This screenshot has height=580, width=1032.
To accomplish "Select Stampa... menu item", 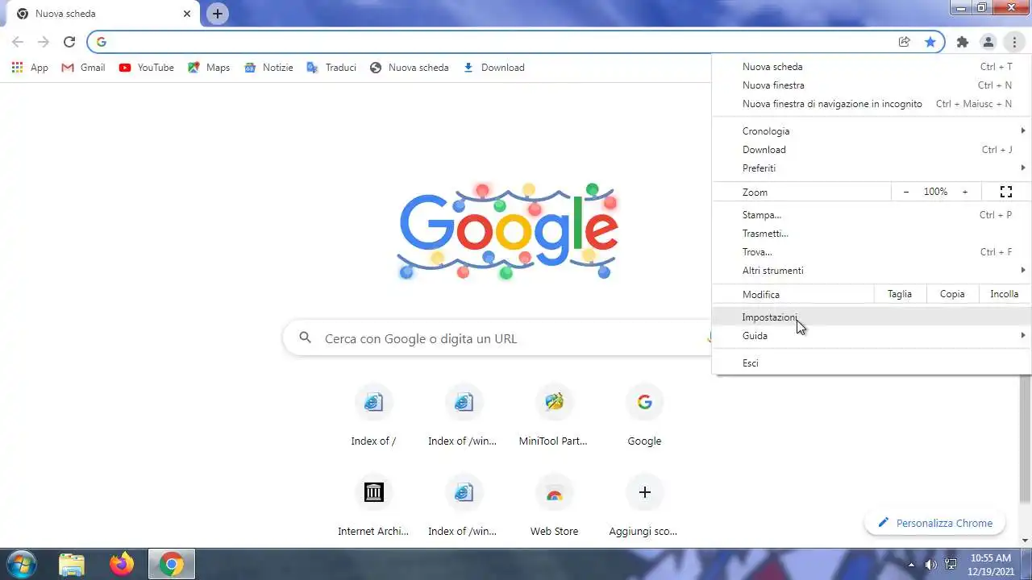I will (872, 215).
